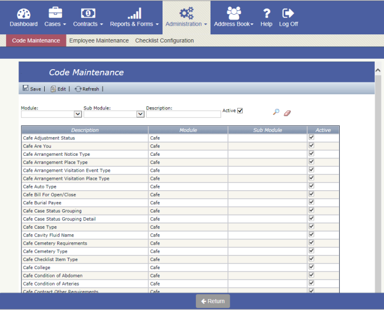
Task: Toggle Active for Cafe Cemetery Type
Action: pos(311,251)
